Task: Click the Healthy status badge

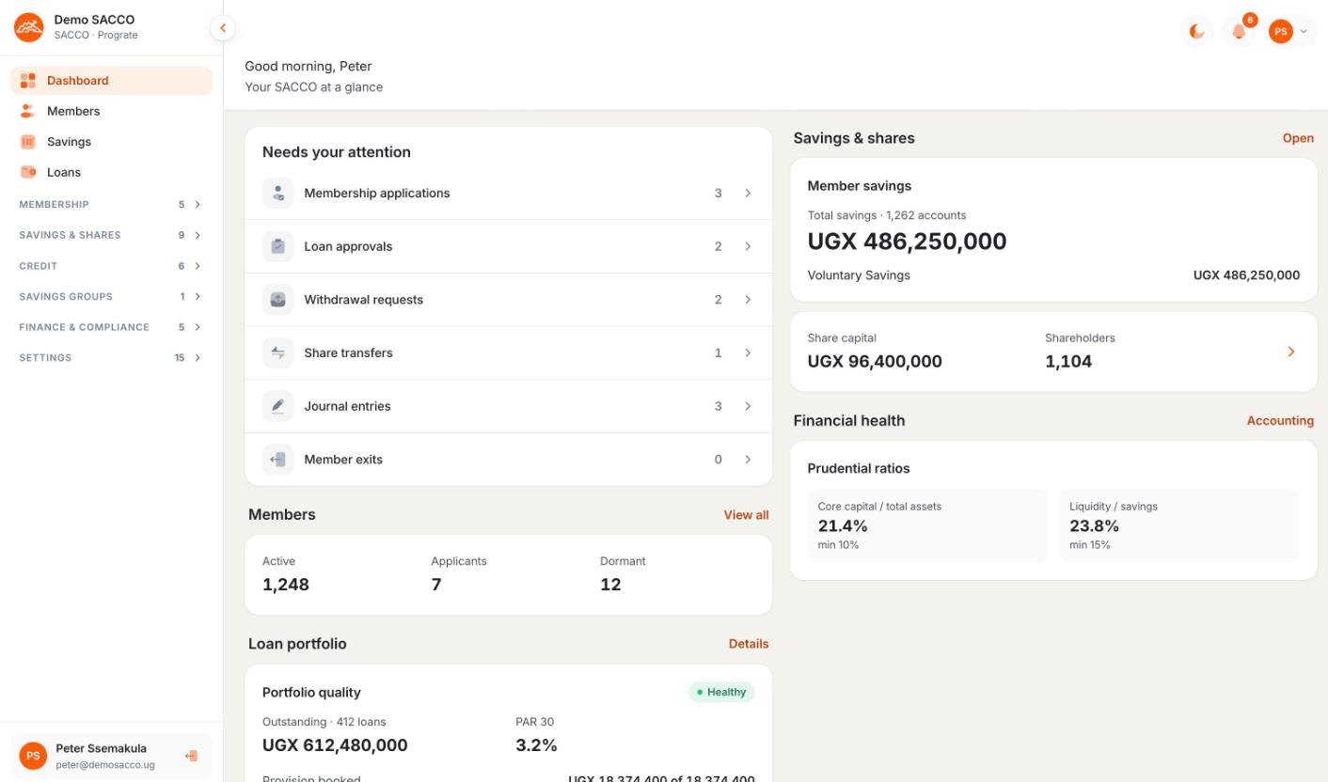Action: (x=721, y=693)
